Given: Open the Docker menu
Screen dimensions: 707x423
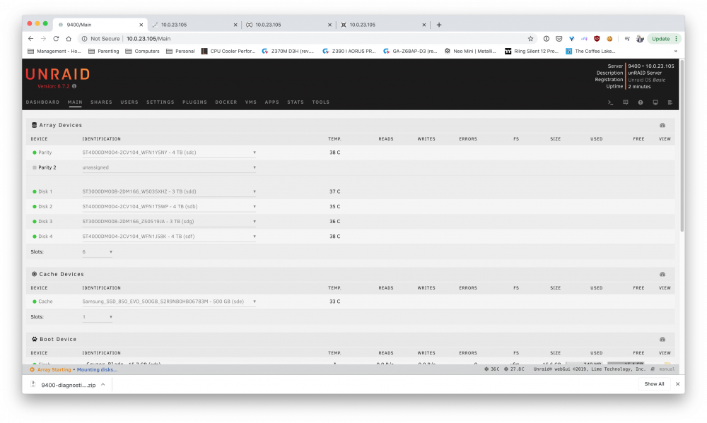Looking at the screenshot, I should coord(226,102).
